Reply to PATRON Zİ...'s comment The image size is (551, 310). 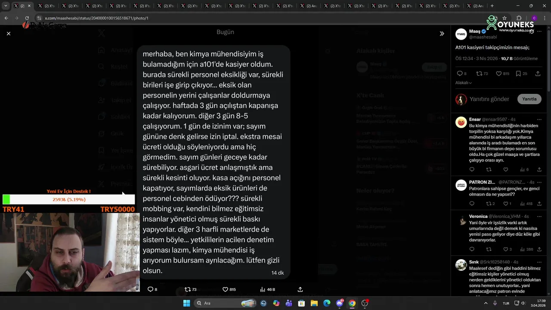[x=472, y=204]
